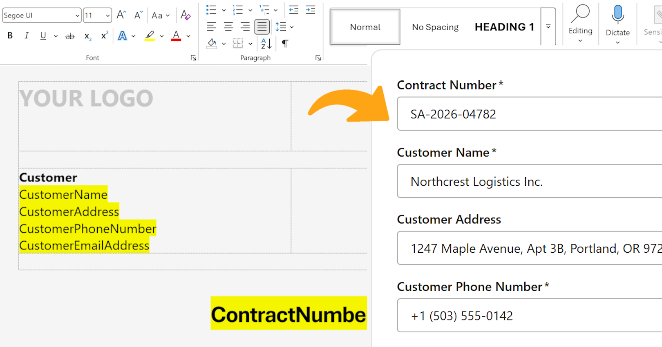The width and height of the screenshot is (662, 347).
Task: Align text to the left
Action: click(x=211, y=27)
